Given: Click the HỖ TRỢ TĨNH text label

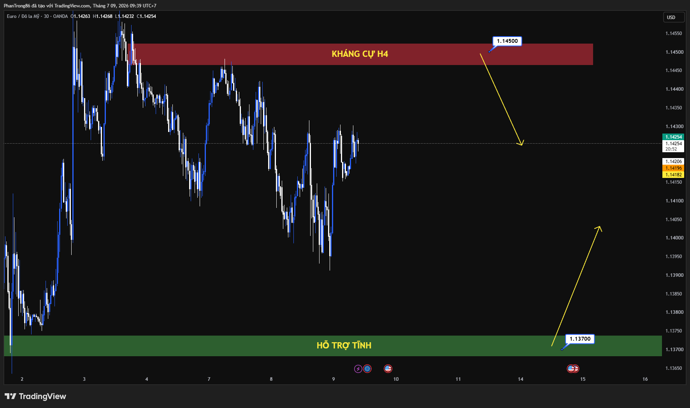Looking at the screenshot, I should [344, 345].
